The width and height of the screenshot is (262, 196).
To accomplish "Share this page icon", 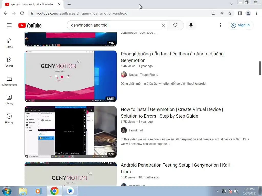I will (222, 13).
